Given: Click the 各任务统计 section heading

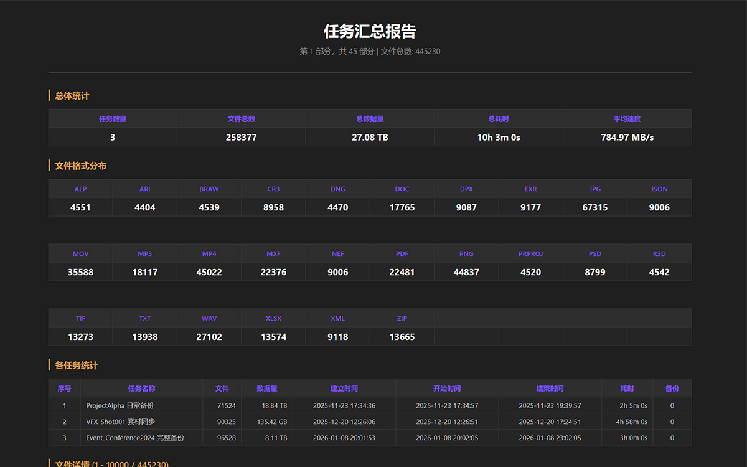Looking at the screenshot, I should click(77, 366).
